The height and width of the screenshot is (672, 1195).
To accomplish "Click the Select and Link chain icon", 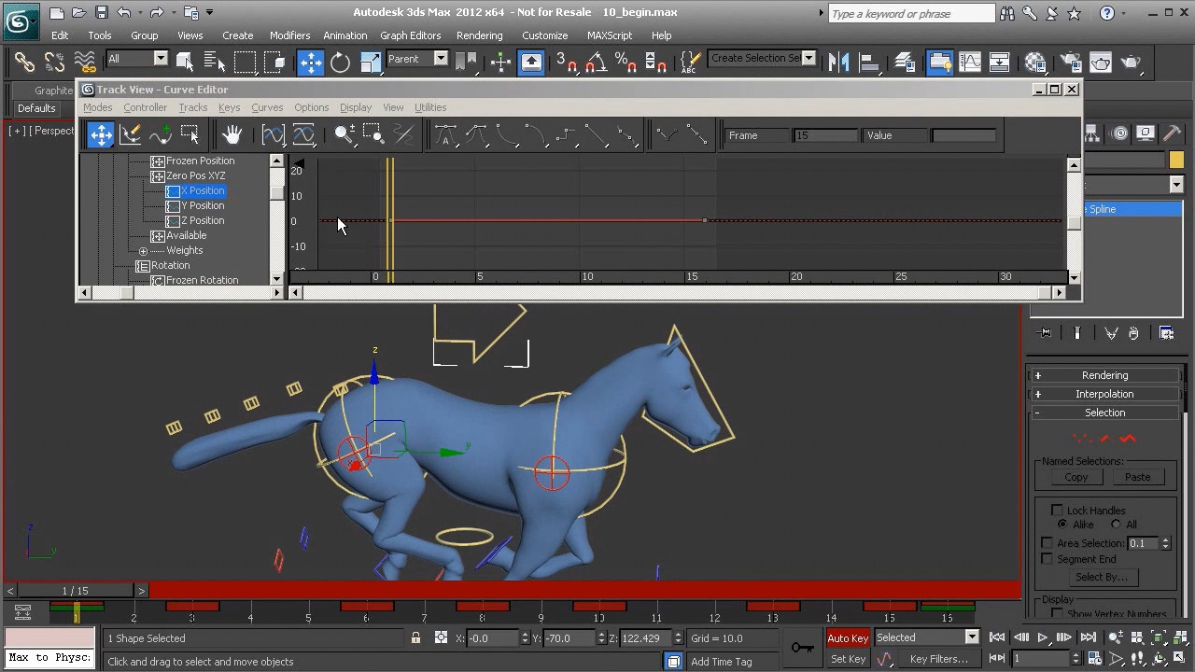I will pos(24,63).
